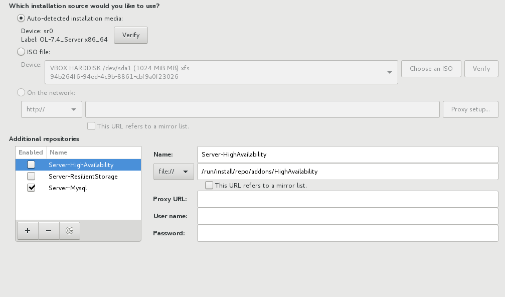Enable the Server-ResilientStorage repository checkbox
Screen dimensions: 505x297
[x=31, y=176]
